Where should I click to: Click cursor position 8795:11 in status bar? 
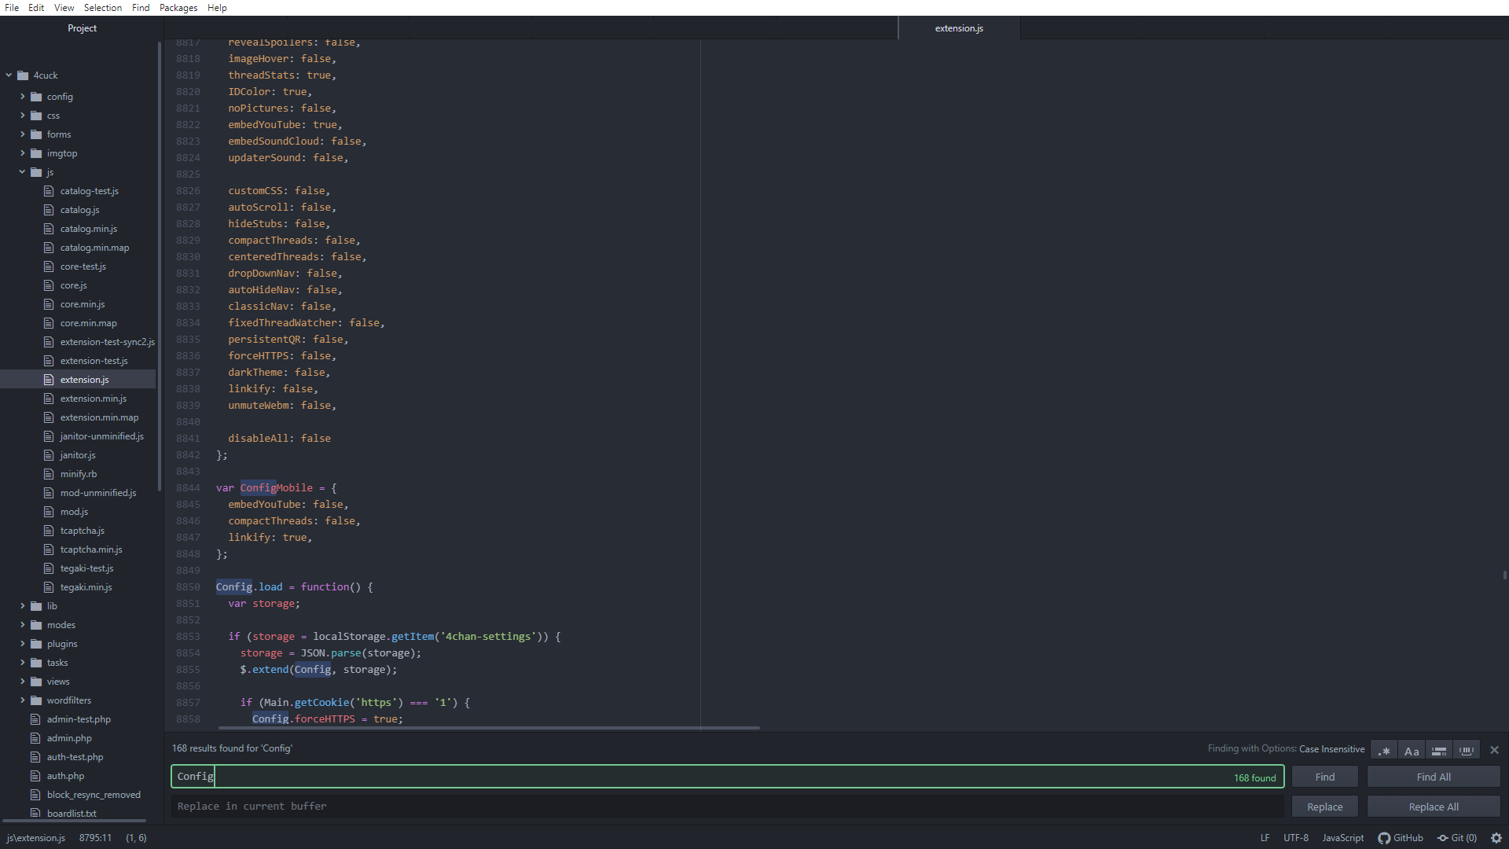(95, 838)
